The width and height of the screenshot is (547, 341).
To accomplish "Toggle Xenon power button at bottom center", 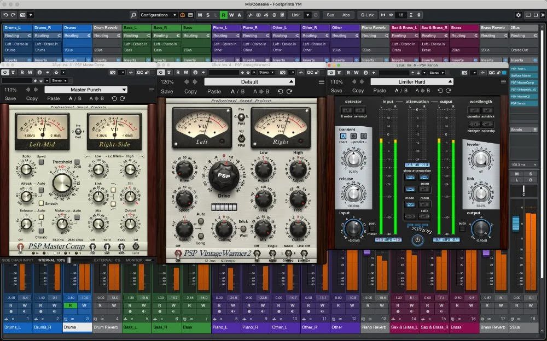I will [x=417, y=240].
